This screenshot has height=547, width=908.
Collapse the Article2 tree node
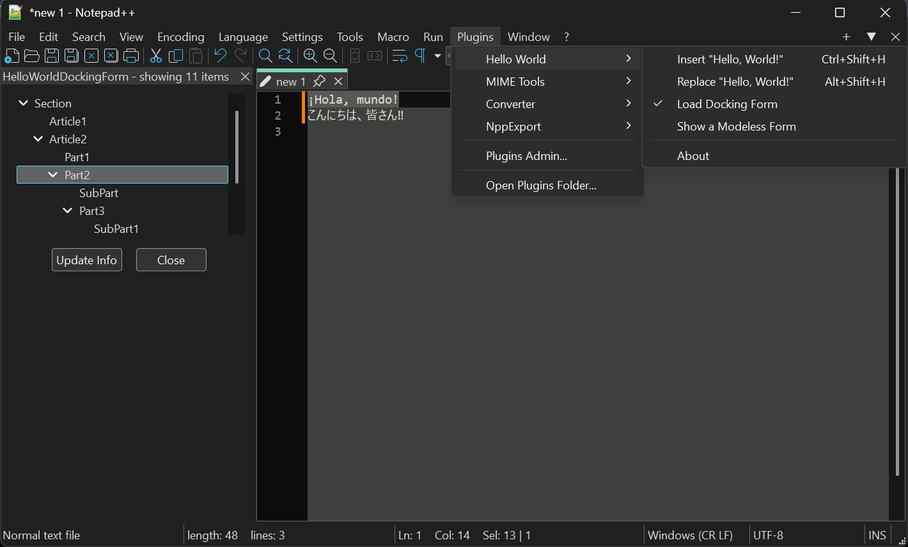pyautogui.click(x=38, y=139)
